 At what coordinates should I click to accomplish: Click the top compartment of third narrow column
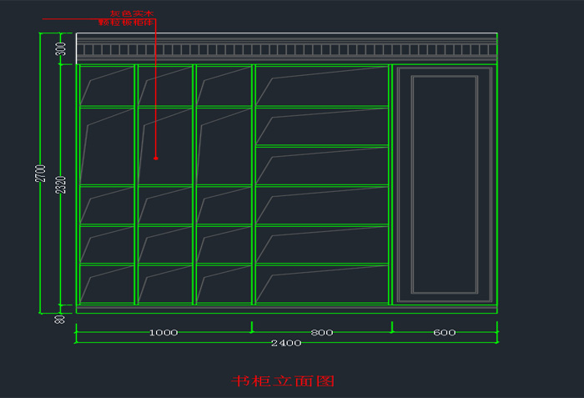tap(224, 85)
